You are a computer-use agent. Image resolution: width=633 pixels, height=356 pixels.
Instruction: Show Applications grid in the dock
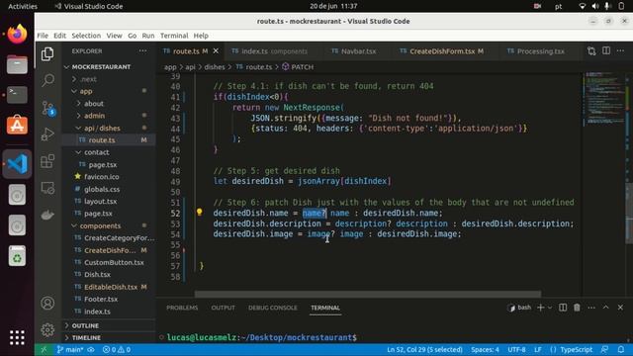tap(17, 337)
